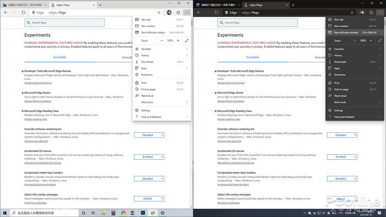Click the Windows taskbar search box

44,213
